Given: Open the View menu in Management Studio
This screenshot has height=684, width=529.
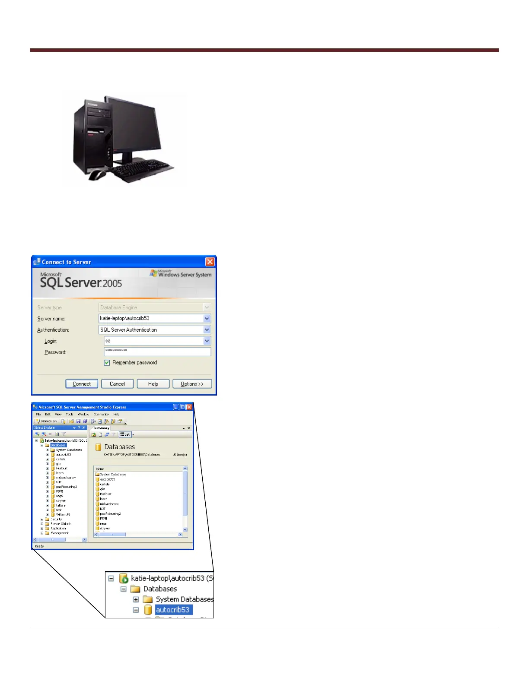Looking at the screenshot, I should click(x=58, y=414).
